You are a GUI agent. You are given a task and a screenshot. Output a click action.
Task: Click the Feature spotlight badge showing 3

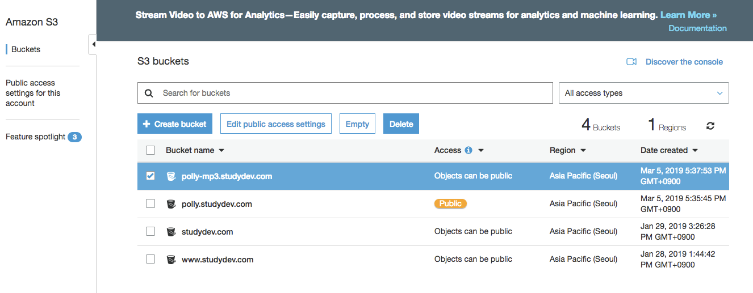74,137
